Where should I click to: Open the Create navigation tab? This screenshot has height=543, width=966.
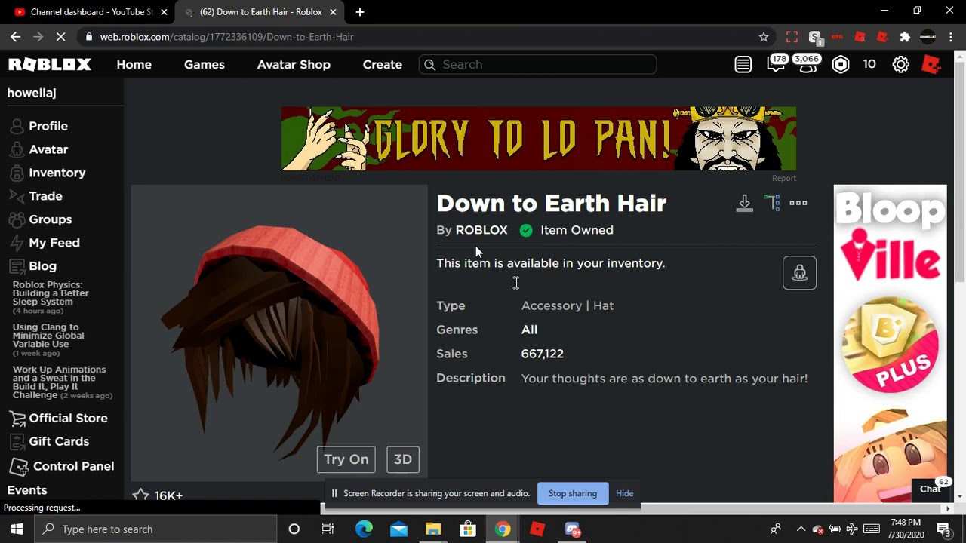point(383,65)
